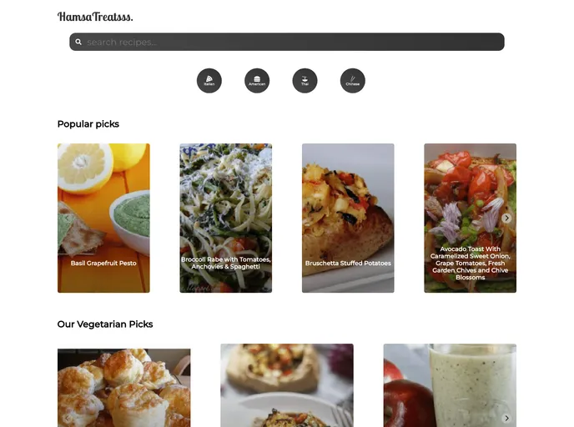Open the apple smoothie vegetarian recipe

pyautogui.click(x=450, y=385)
